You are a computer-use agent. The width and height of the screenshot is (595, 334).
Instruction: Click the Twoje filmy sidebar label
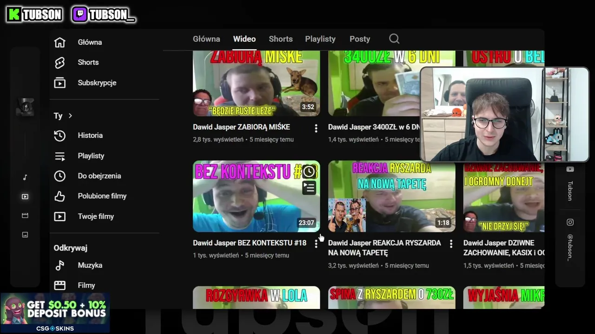point(96,217)
